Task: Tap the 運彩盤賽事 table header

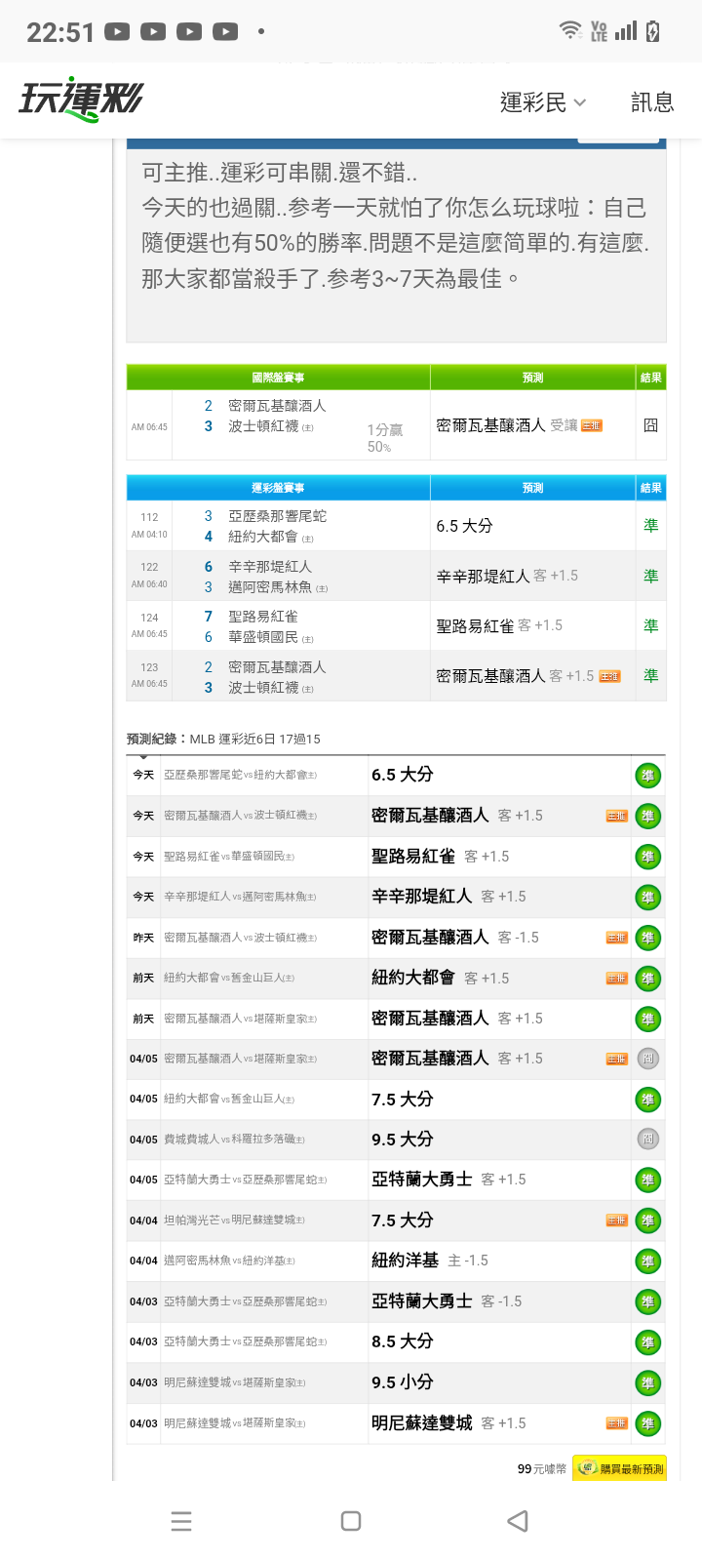Action: pos(279,488)
